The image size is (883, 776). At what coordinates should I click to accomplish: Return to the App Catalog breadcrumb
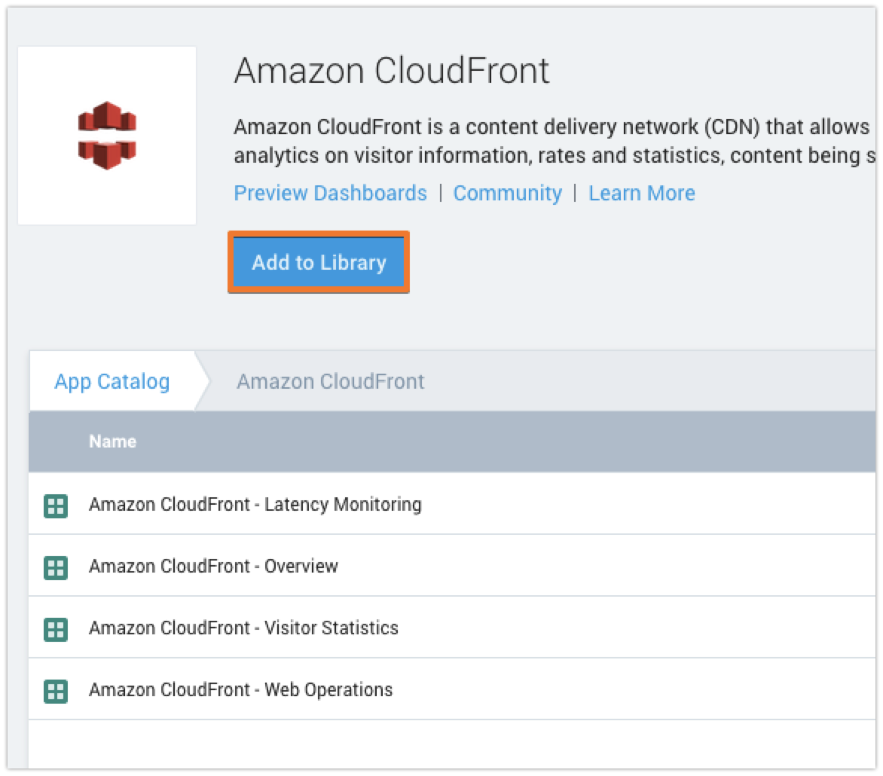pyautogui.click(x=110, y=382)
